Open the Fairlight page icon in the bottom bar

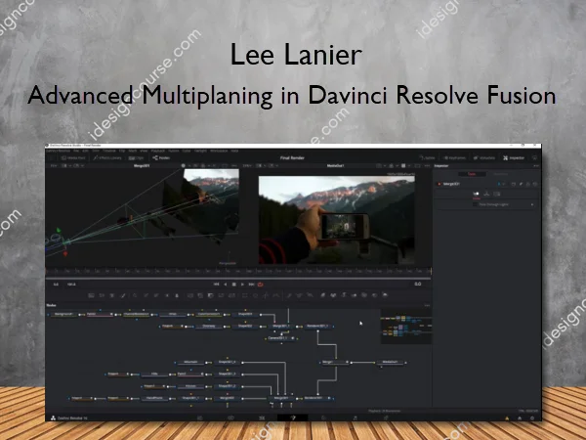point(355,418)
